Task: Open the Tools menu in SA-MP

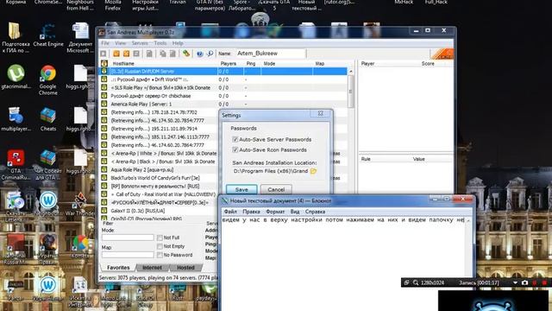Action: tap(160, 43)
